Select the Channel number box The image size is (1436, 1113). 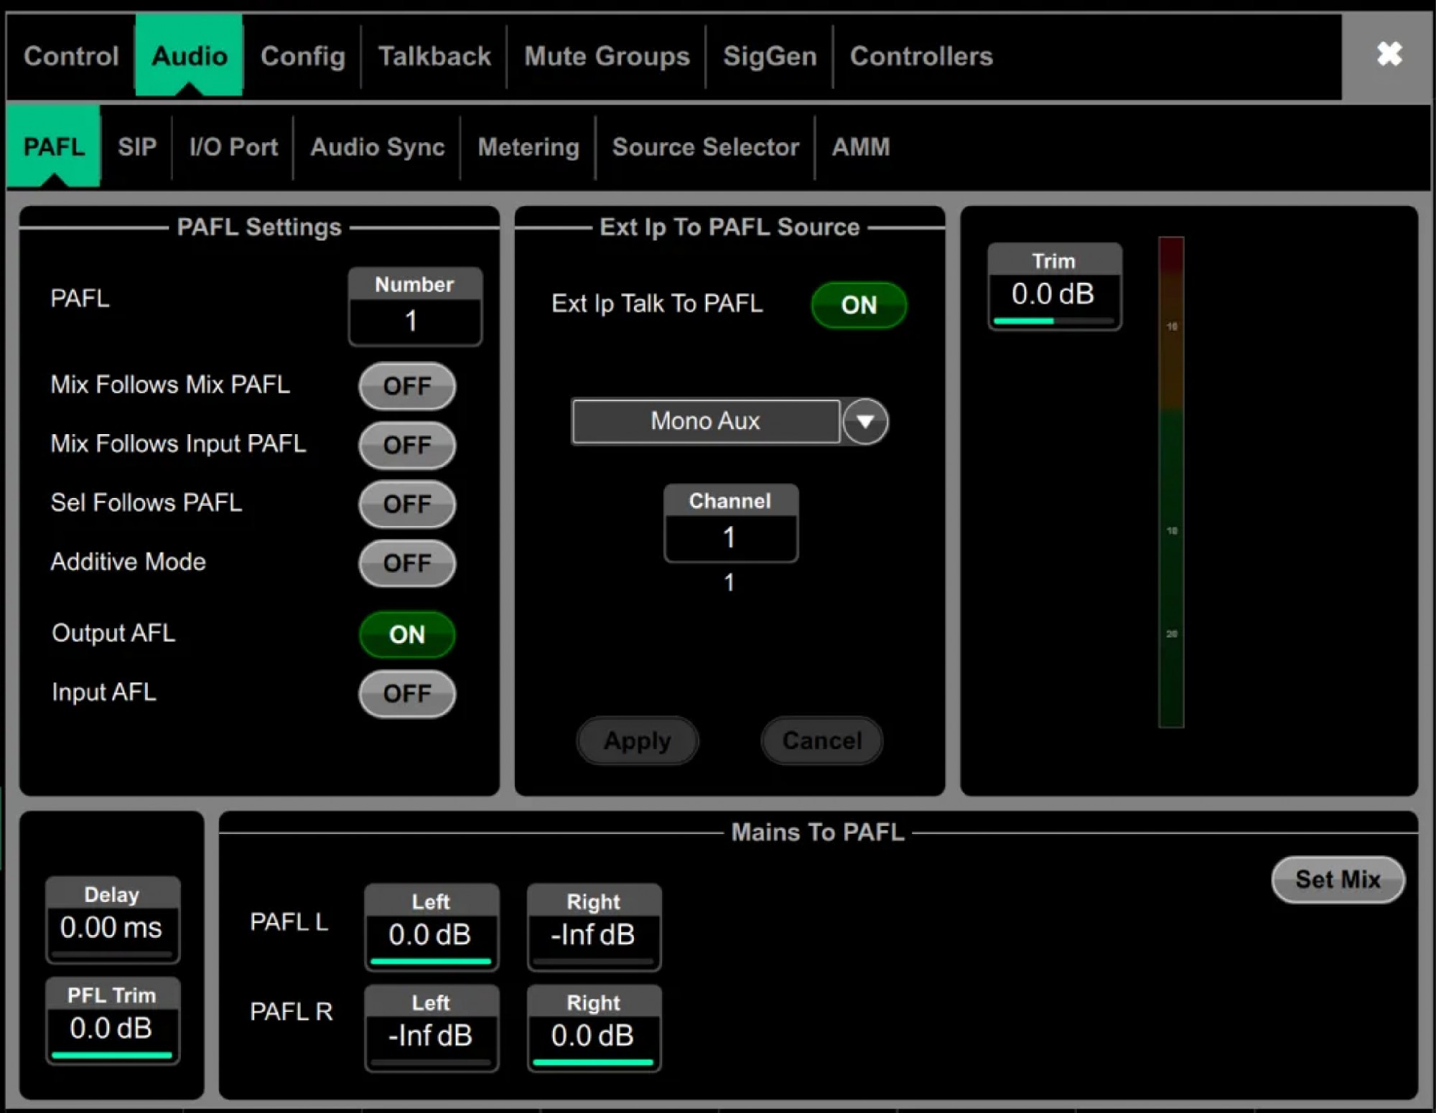tap(729, 536)
